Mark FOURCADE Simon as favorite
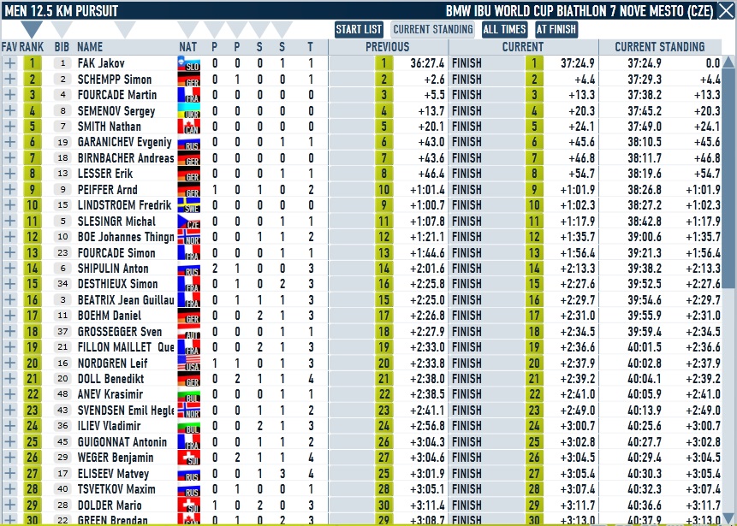The height and width of the screenshot is (526, 737). [10, 252]
